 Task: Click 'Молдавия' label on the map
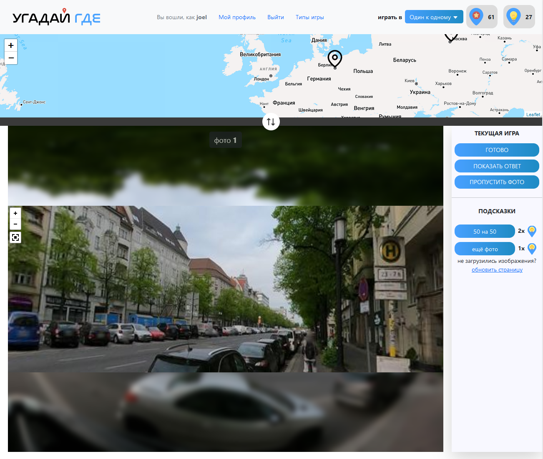click(x=407, y=107)
